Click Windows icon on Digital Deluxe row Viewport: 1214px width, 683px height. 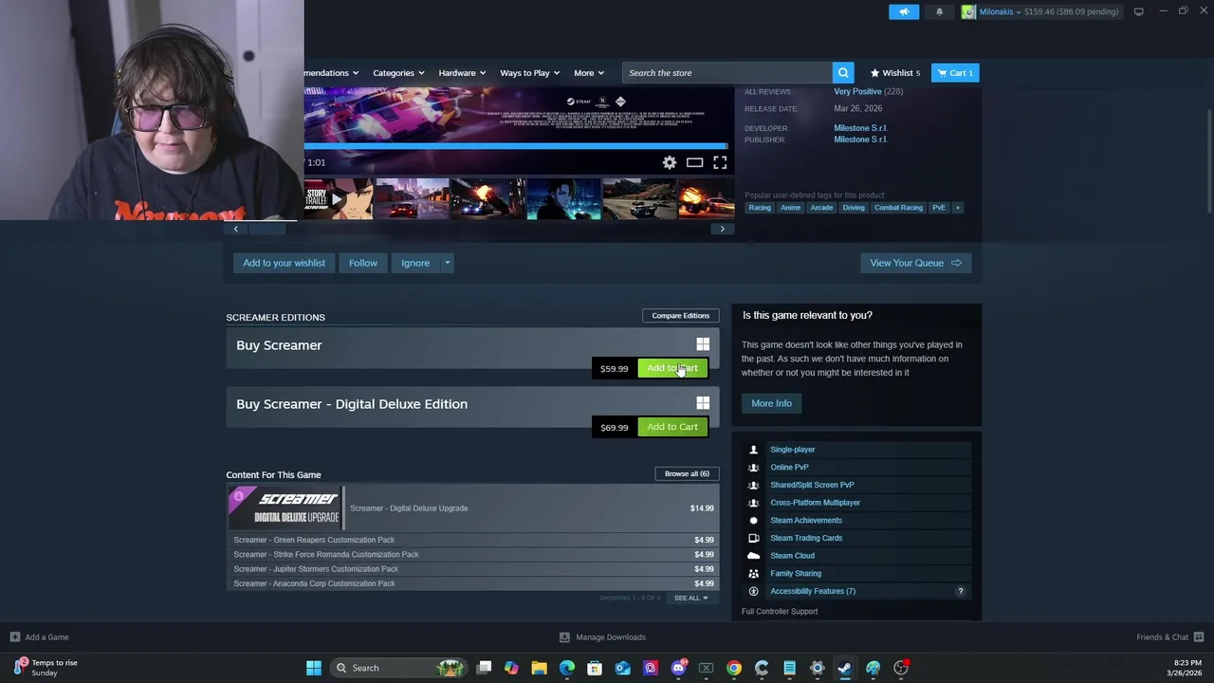(x=703, y=403)
